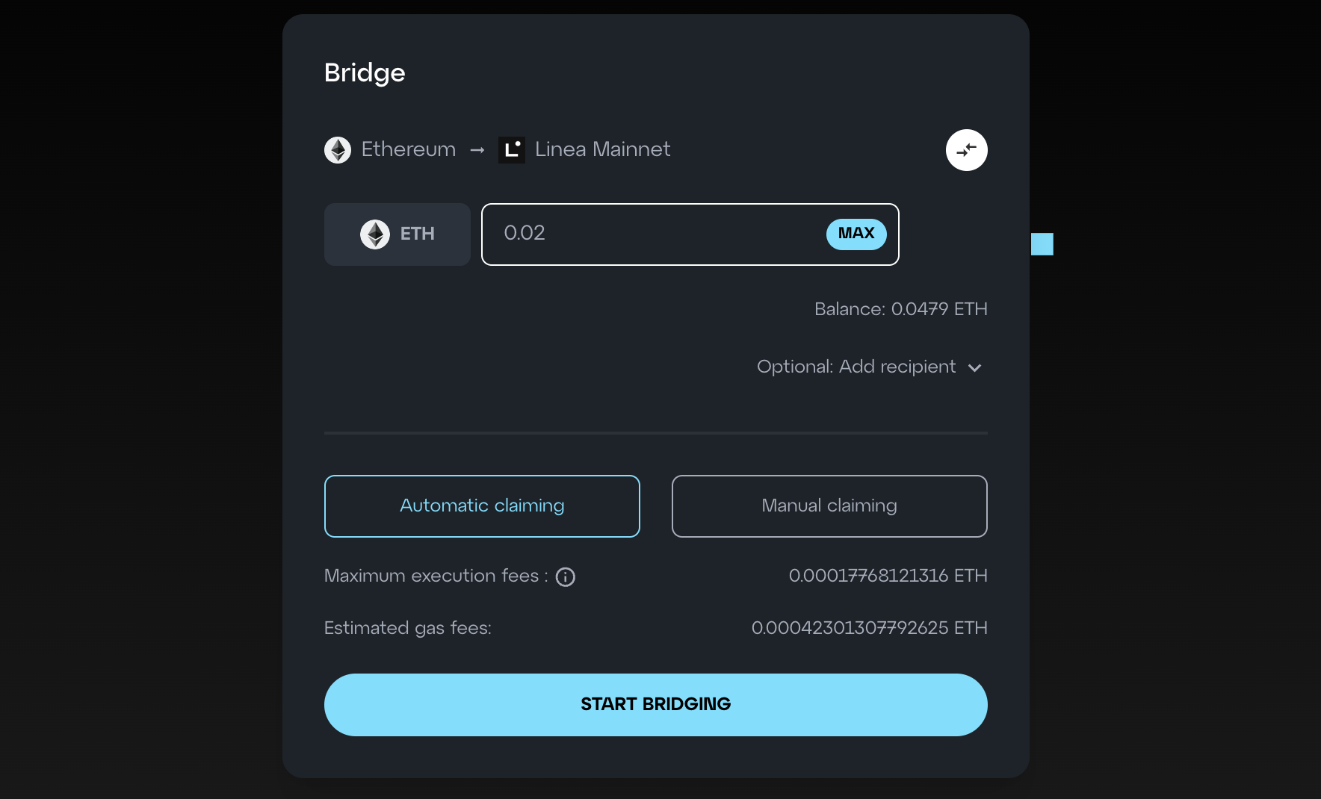Click START BRIDGING button
Viewport: 1321px width, 799px height.
(x=655, y=704)
